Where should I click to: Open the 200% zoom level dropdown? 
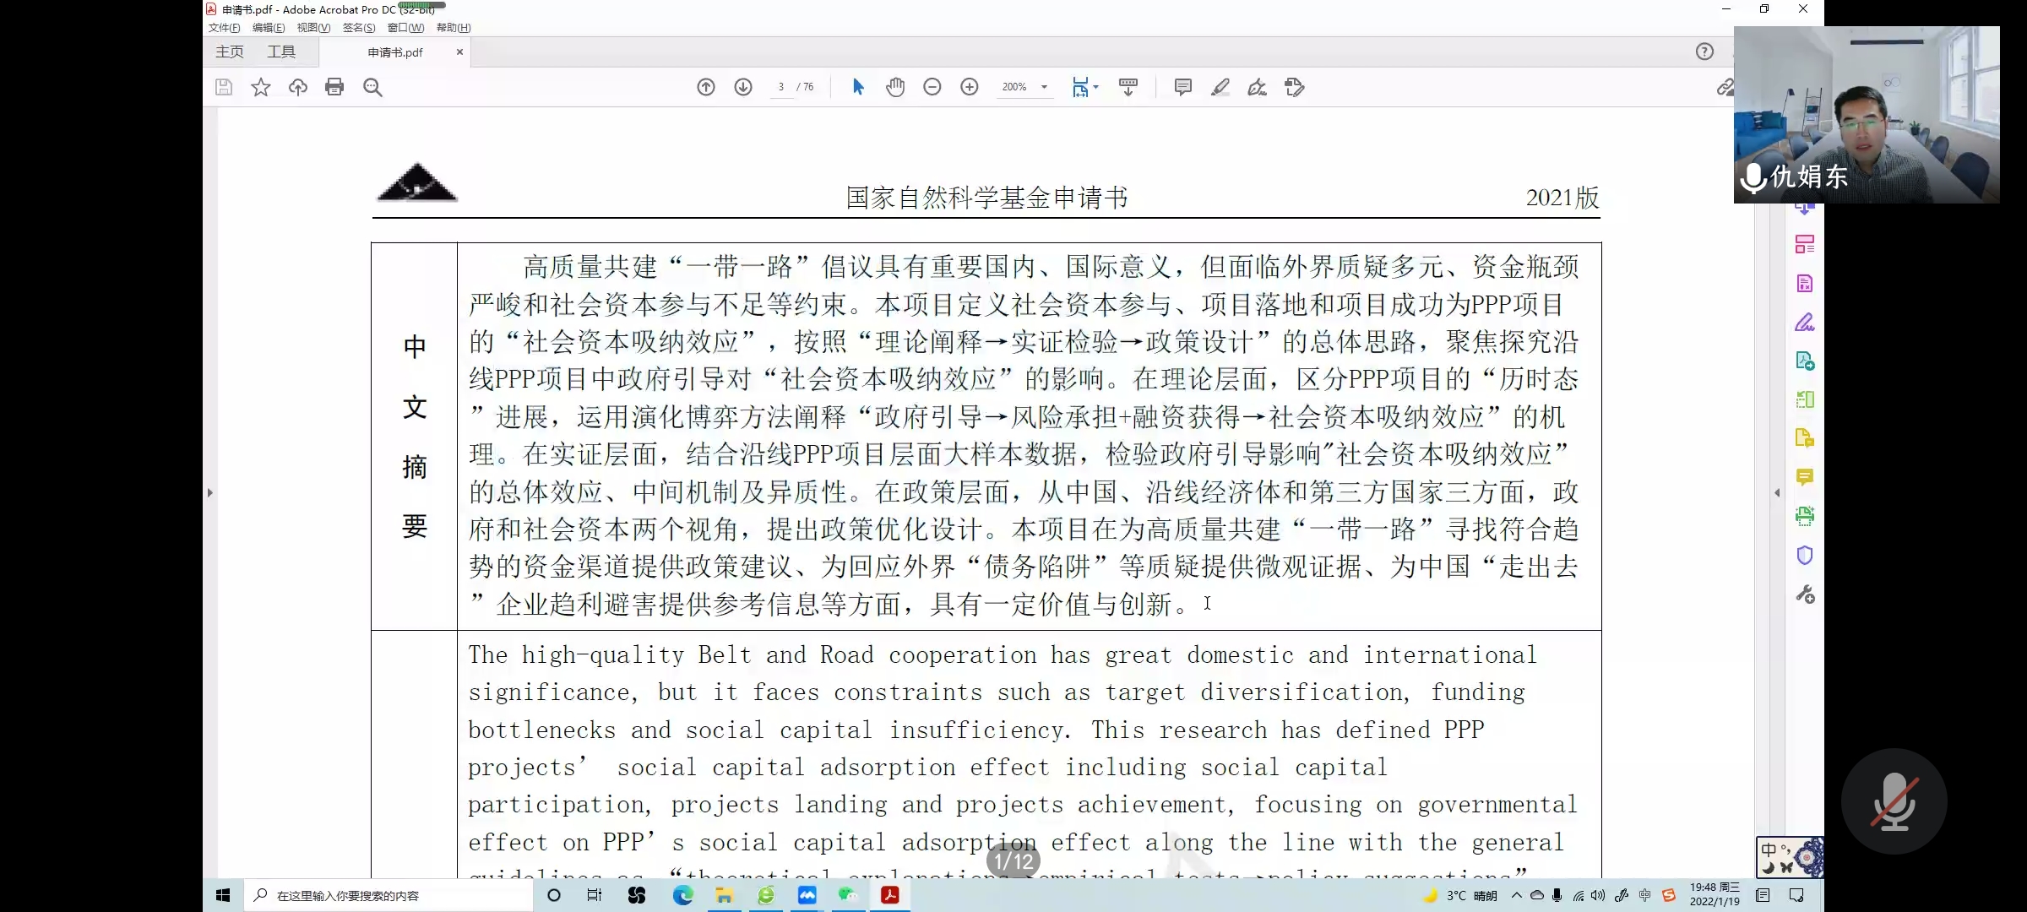point(1045,87)
